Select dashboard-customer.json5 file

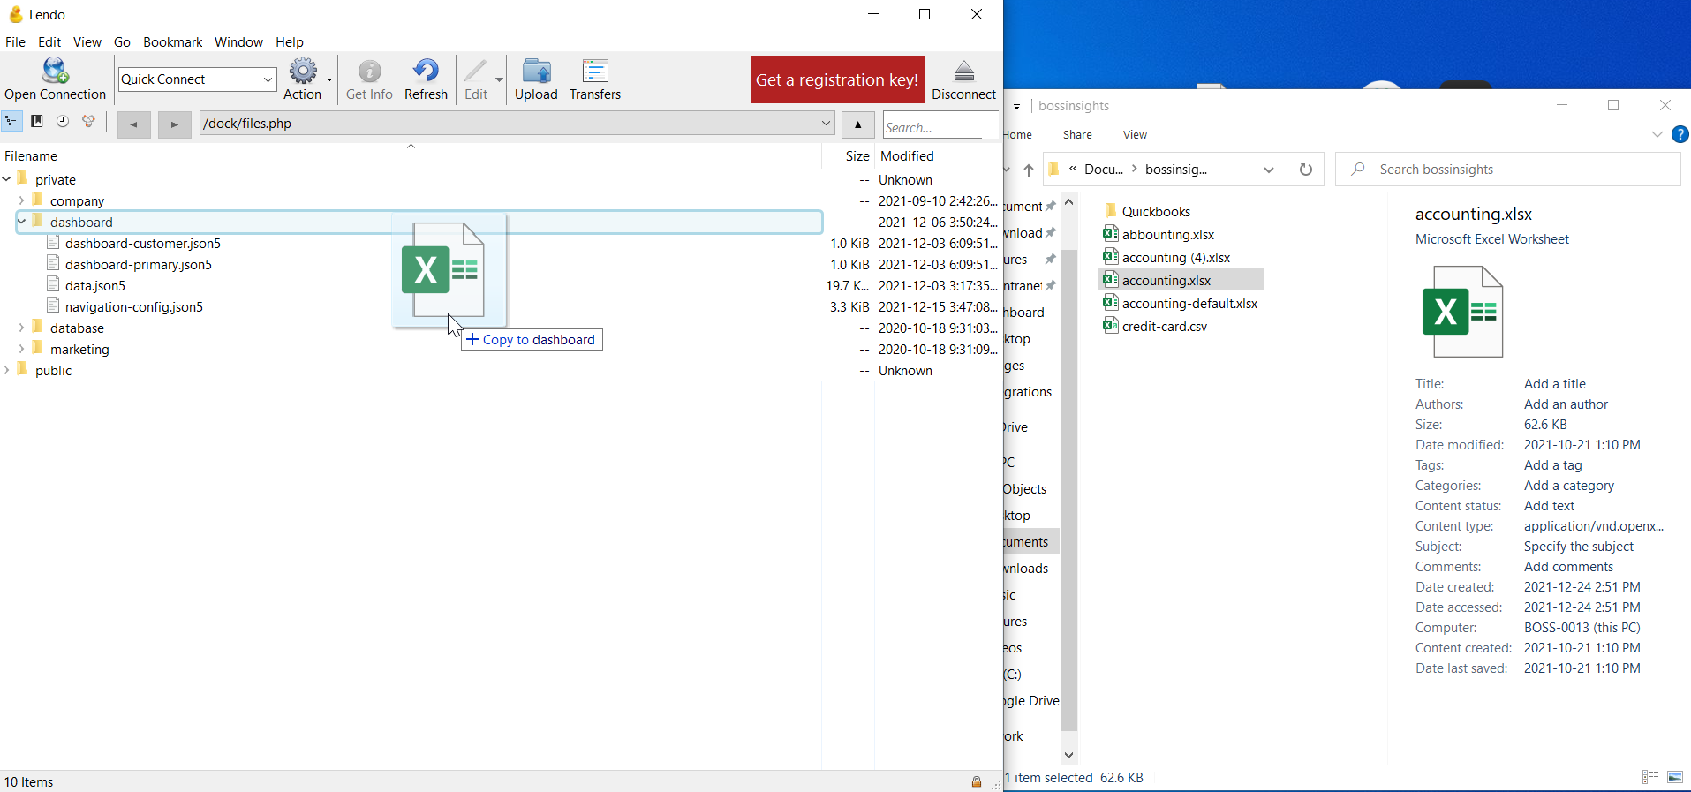pyautogui.click(x=142, y=243)
